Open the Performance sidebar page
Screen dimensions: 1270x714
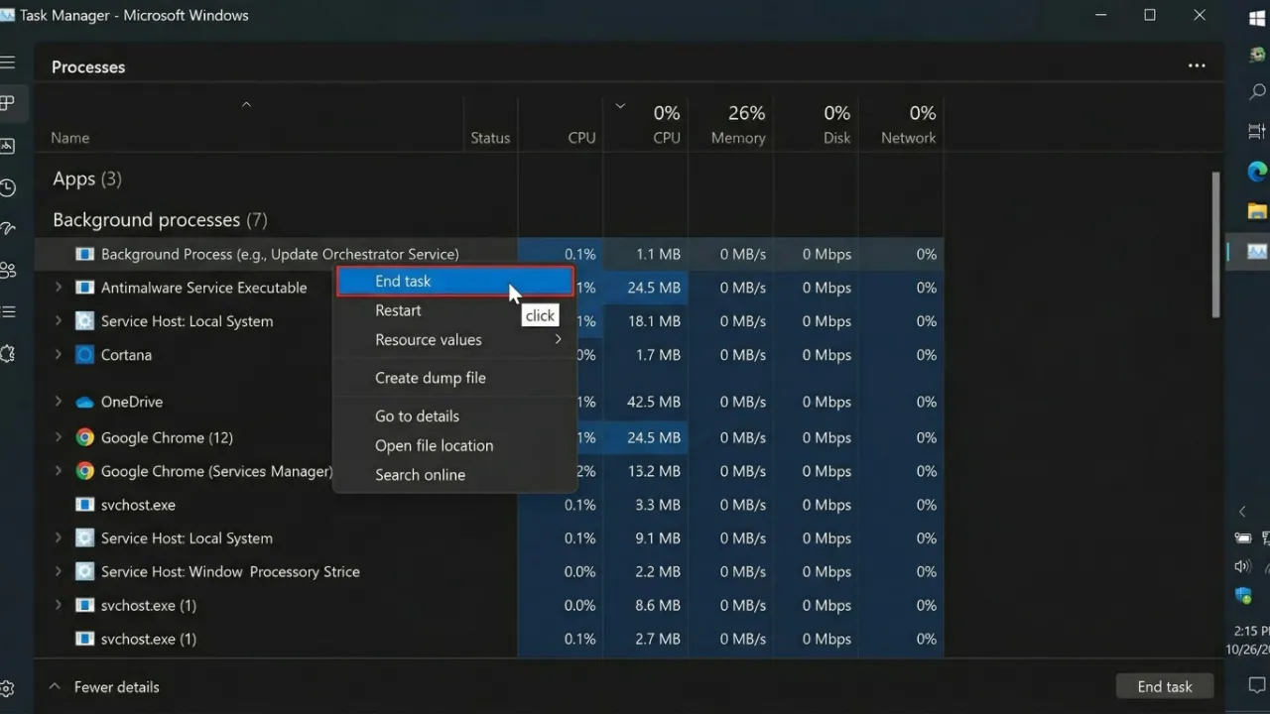pyautogui.click(x=8, y=146)
